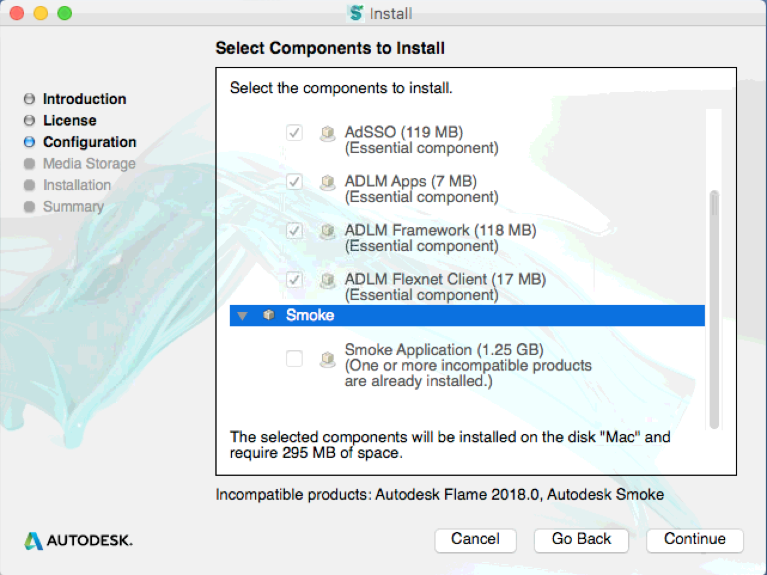Toggle the AdSSO component checkbox
This screenshot has width=767, height=575.
click(x=294, y=133)
